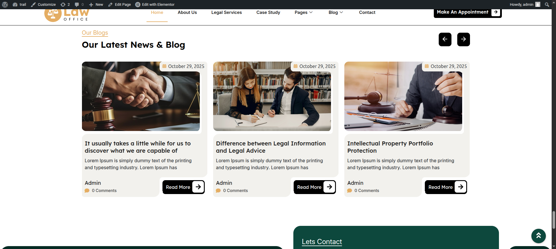
Task: Open the About Us menu item
Action: point(187,12)
